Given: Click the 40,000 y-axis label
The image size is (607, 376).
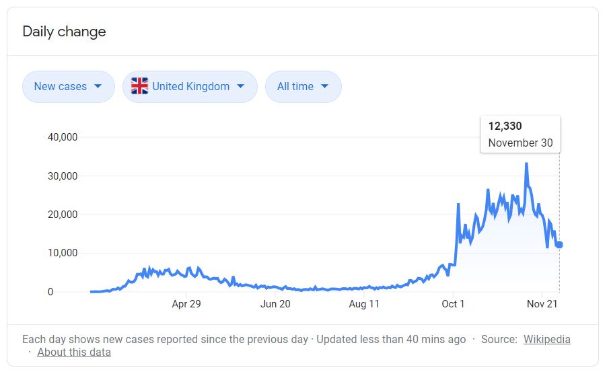Looking at the screenshot, I should coord(63,137).
